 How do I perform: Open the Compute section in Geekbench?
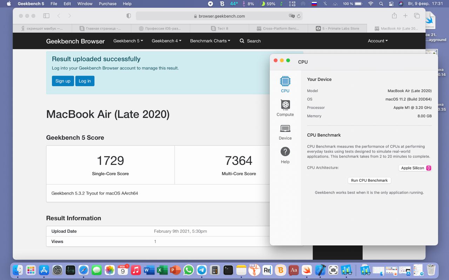(x=285, y=108)
